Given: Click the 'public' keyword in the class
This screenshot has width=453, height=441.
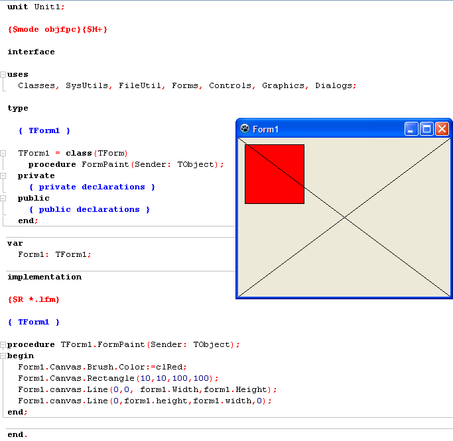Looking at the screenshot, I should click(x=34, y=199).
